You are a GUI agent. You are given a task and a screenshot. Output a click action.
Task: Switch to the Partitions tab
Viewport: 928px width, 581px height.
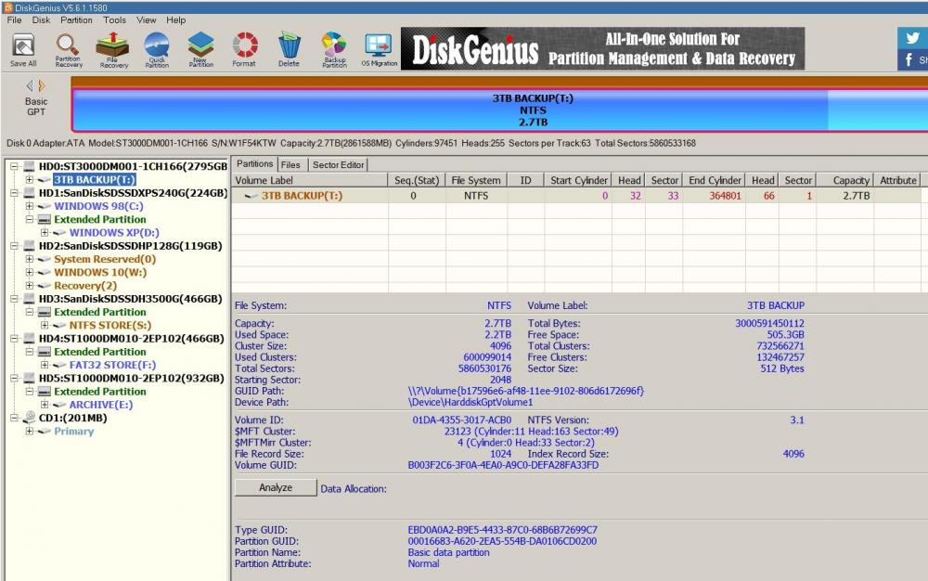pyautogui.click(x=254, y=164)
